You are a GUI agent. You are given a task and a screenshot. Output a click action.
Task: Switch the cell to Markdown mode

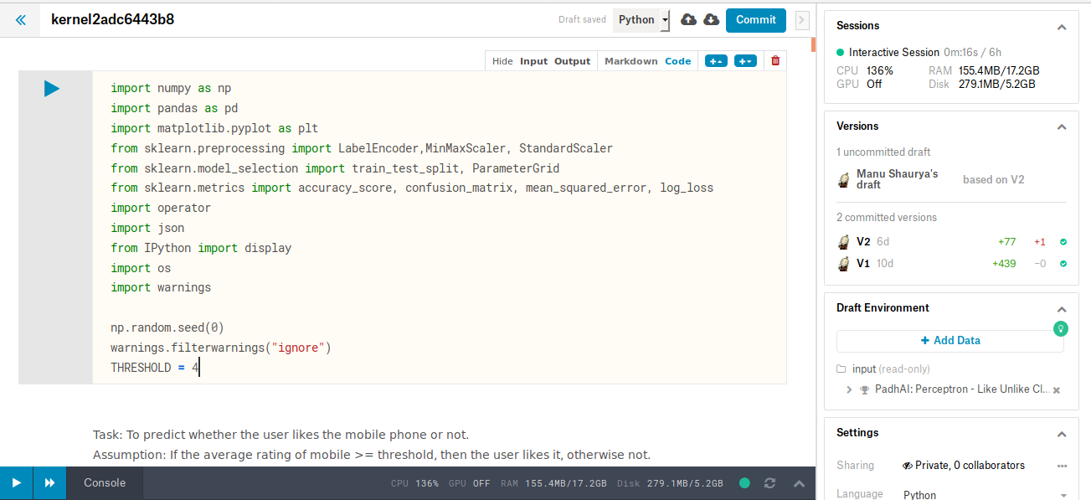point(630,60)
